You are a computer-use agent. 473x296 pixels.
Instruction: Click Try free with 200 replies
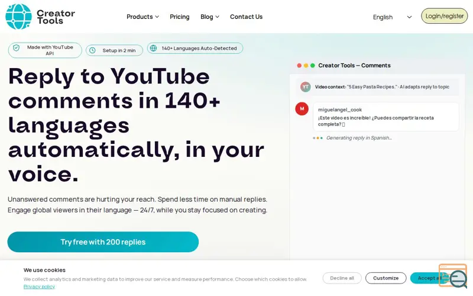[103, 242]
